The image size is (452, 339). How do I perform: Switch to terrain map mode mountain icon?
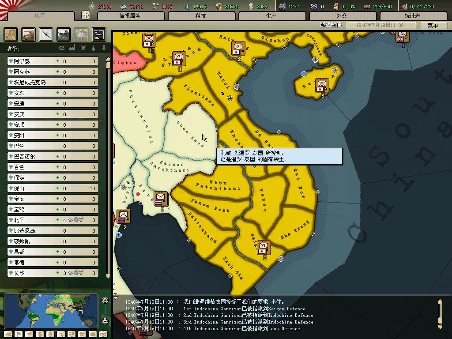coord(8,335)
